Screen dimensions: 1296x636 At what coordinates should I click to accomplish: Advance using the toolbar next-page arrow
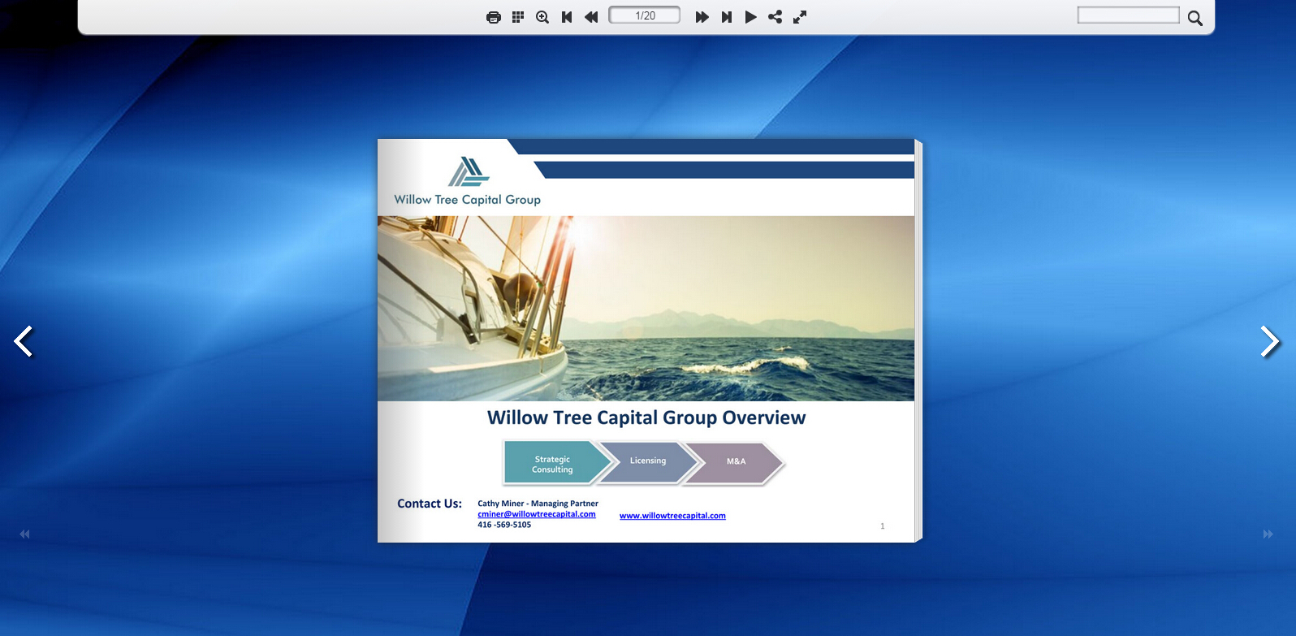coord(702,17)
